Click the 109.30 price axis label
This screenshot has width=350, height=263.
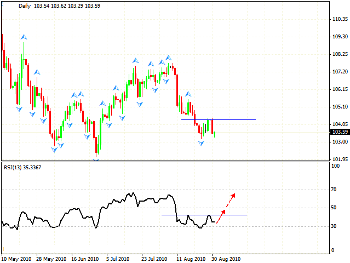coord(340,37)
